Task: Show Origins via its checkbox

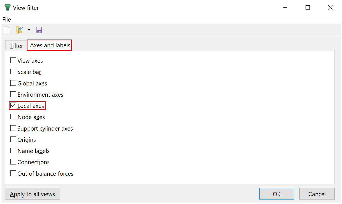Action: click(13, 140)
